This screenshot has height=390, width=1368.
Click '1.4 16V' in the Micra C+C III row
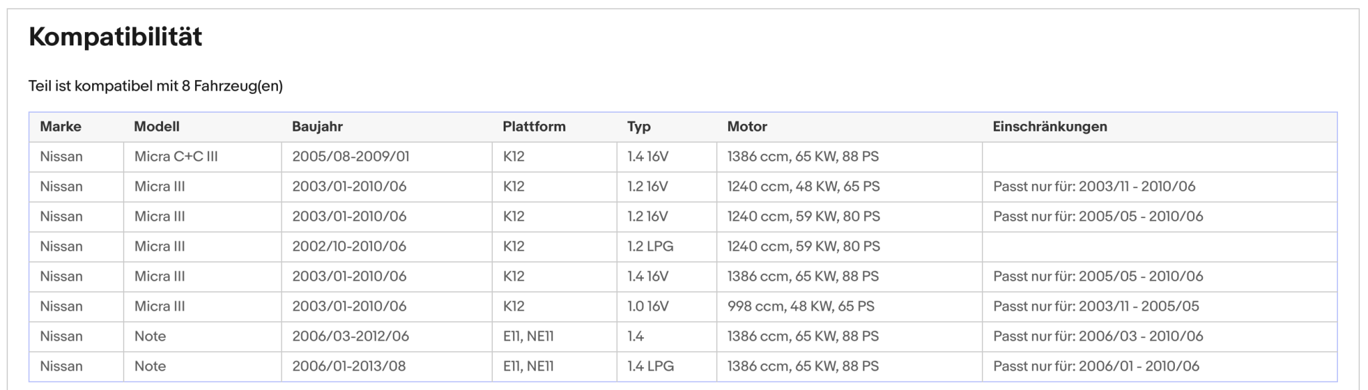[648, 157]
